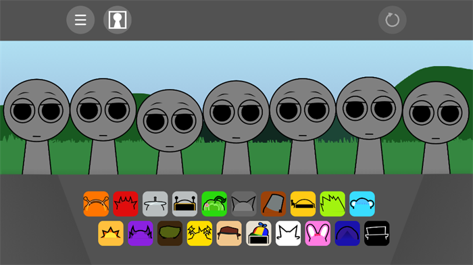This screenshot has height=265, width=473.
Task: Select the orange antenna headband icon
Action: coord(96,204)
